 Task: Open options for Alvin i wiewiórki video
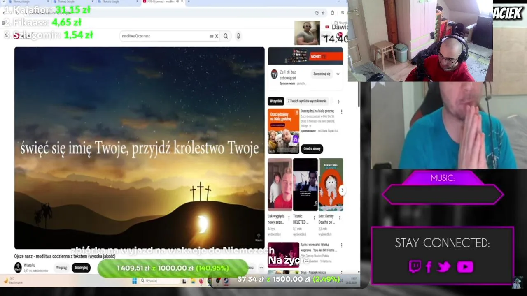341,246
